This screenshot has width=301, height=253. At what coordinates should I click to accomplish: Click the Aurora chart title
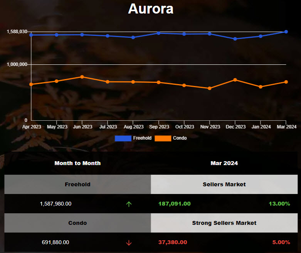151,9
